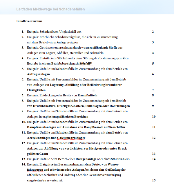Viewport: 174px width, 182px height.
Task: Click the 'Inhaltsverzeichnis' heading
Action: pyautogui.click(x=29, y=21)
